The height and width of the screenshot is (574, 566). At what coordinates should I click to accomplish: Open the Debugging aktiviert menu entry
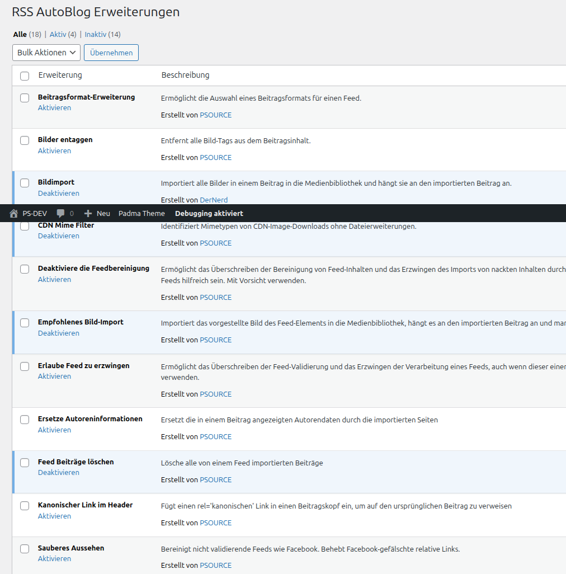click(209, 213)
